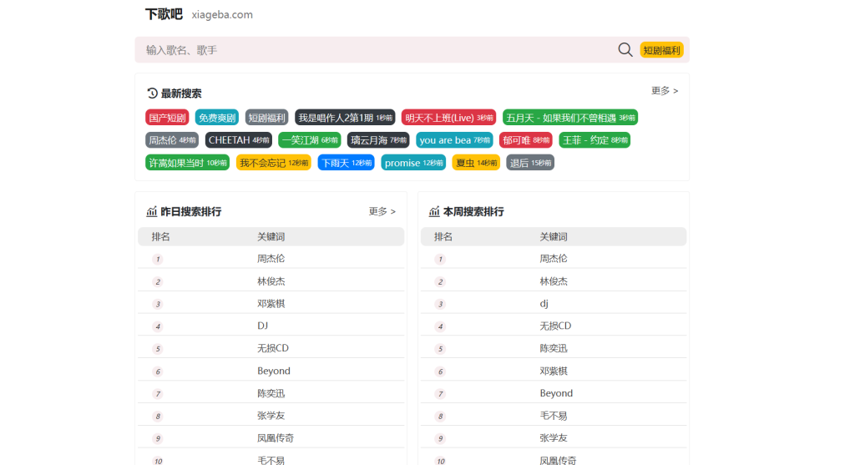This screenshot has height=465, width=855.
Task: Select the 郁可唯 tag
Action: (526, 140)
